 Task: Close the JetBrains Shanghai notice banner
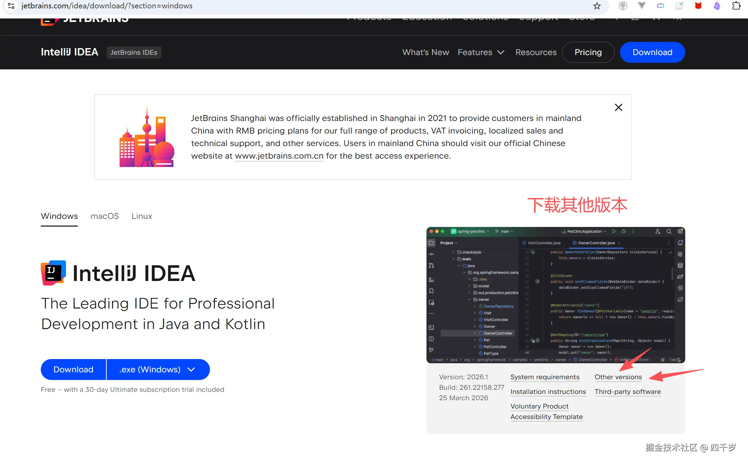[x=618, y=107]
